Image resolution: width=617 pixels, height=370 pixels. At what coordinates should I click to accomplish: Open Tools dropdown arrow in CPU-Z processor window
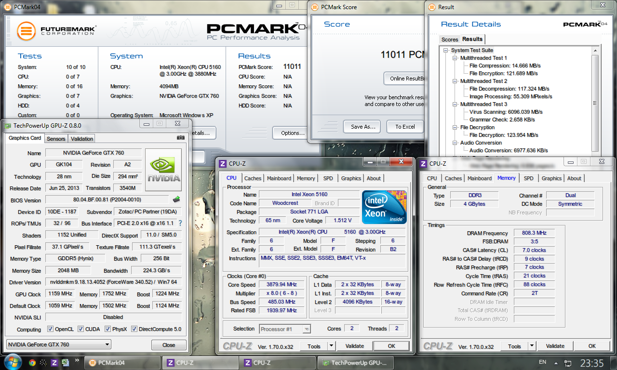coord(331,346)
